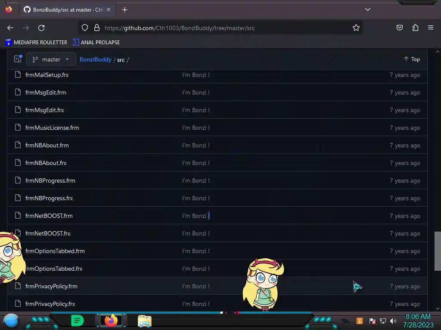Open frmPrivacyPolicy.frm file
Screen dimensions: 441x330
52,287
